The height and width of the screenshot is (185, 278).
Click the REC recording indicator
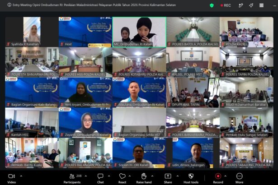click(226, 5)
